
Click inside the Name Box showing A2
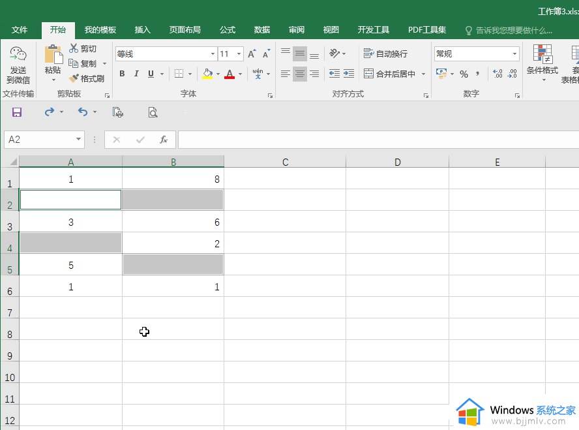(39, 140)
